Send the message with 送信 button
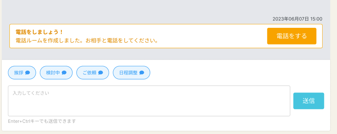This screenshot has height=134, width=337. [x=308, y=101]
